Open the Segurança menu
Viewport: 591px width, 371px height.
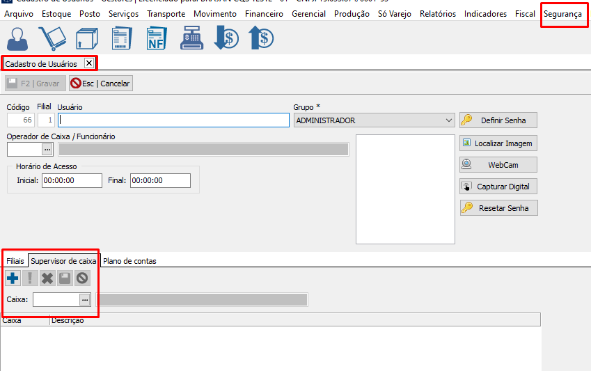(562, 14)
